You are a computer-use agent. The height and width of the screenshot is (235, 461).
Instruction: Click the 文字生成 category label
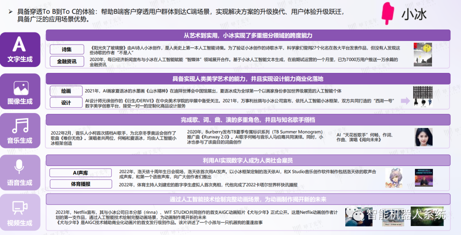click(20, 59)
